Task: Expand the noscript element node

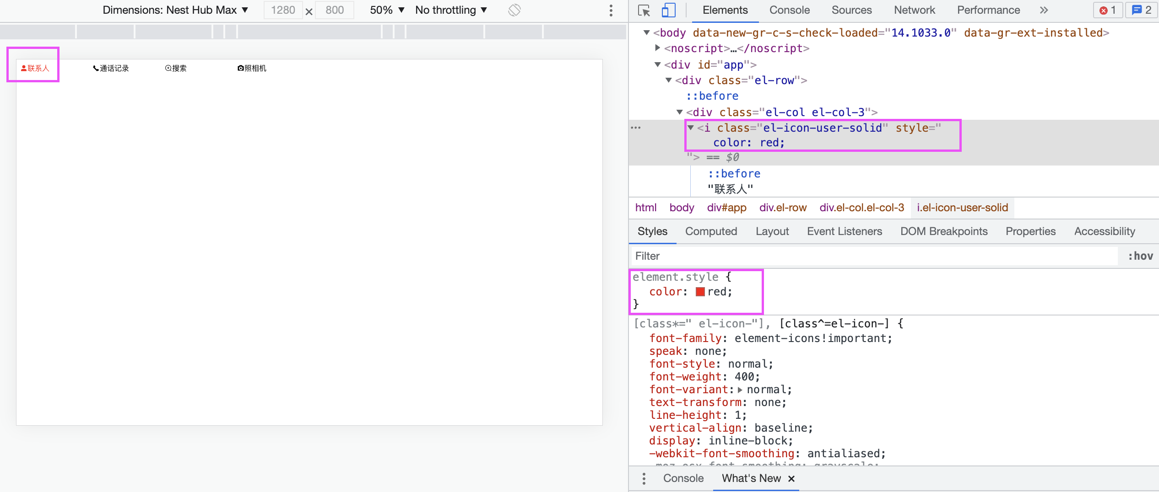Action: [658, 48]
